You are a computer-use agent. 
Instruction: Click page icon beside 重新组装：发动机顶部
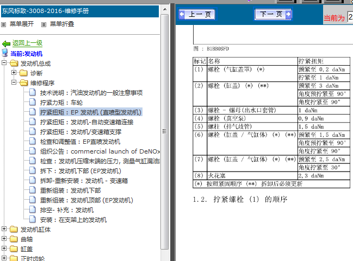pyautogui.click(x=33, y=200)
